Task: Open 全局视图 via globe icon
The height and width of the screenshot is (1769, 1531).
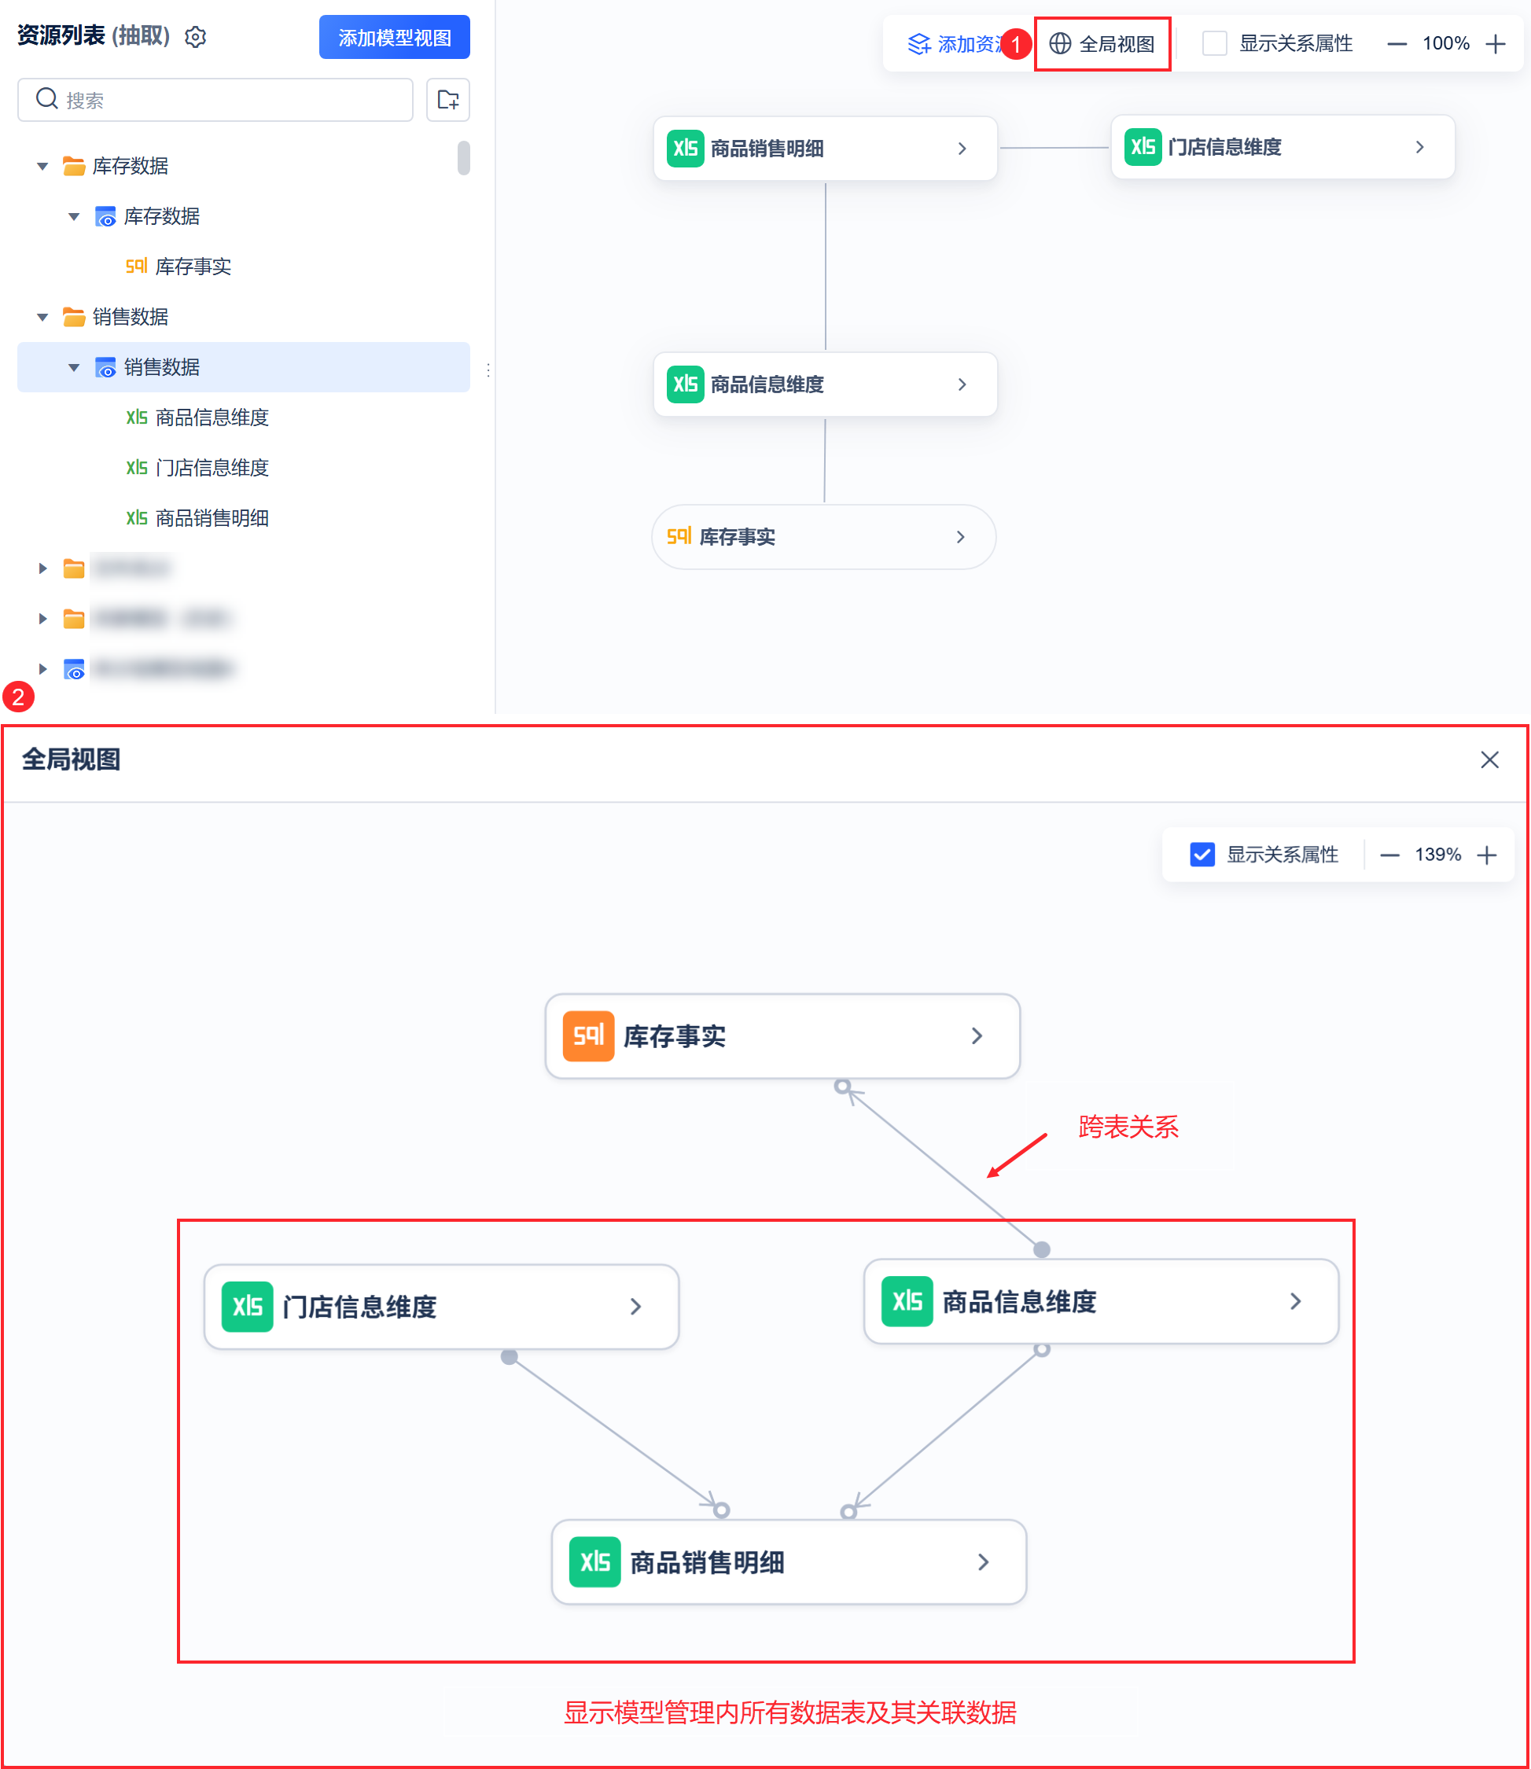Action: [x=1059, y=43]
